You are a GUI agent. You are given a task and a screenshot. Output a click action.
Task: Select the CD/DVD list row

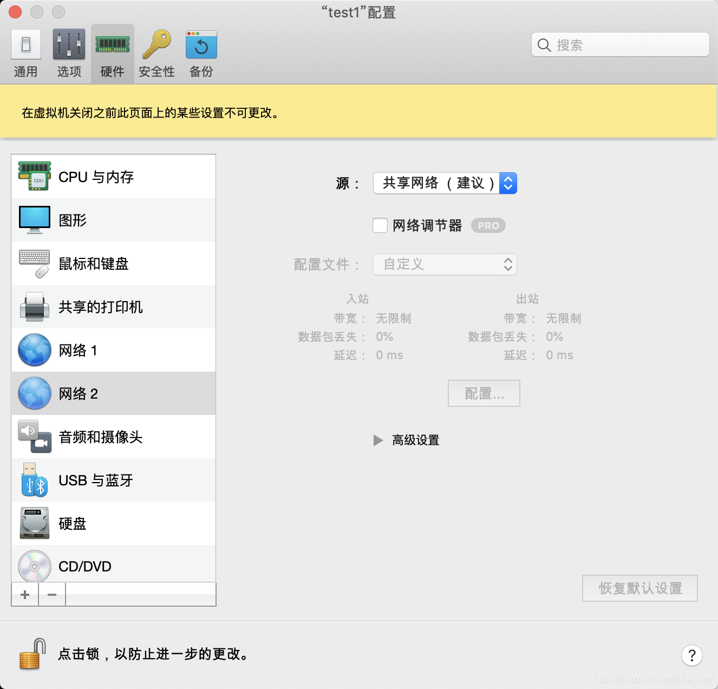pyautogui.click(x=114, y=564)
